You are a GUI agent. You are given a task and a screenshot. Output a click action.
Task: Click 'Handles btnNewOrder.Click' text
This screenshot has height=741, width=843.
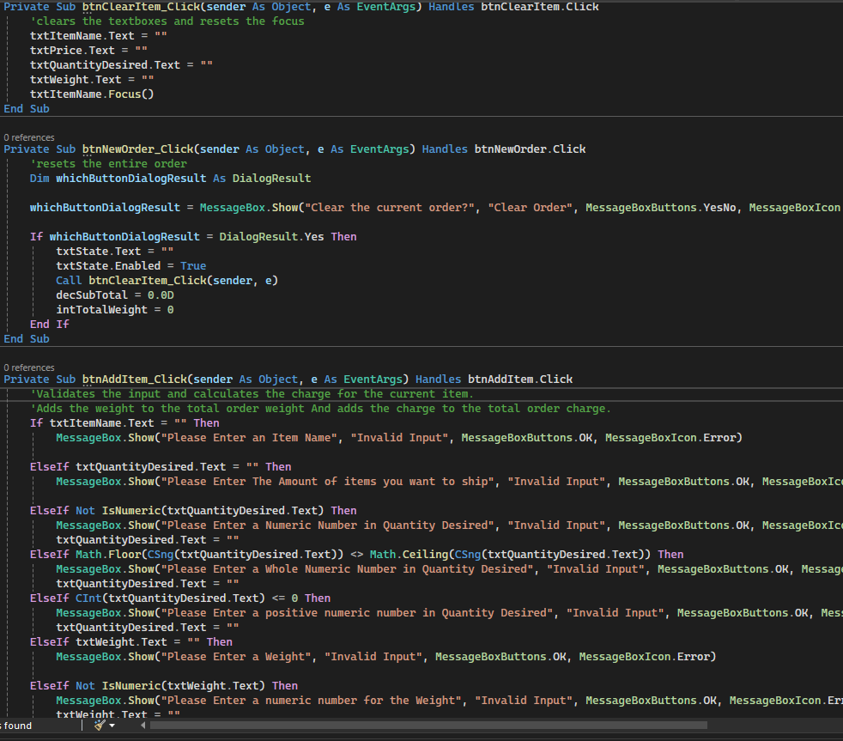click(504, 149)
